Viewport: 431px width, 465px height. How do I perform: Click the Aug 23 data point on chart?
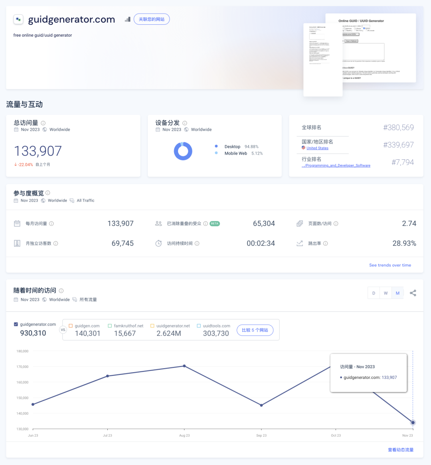coord(184,366)
